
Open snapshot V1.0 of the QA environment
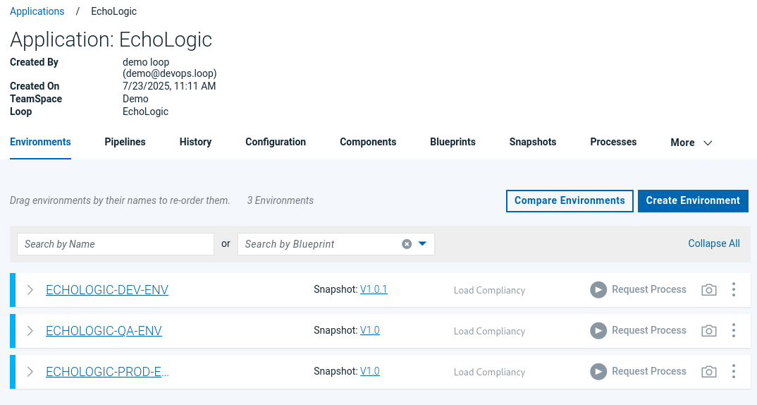(370, 331)
